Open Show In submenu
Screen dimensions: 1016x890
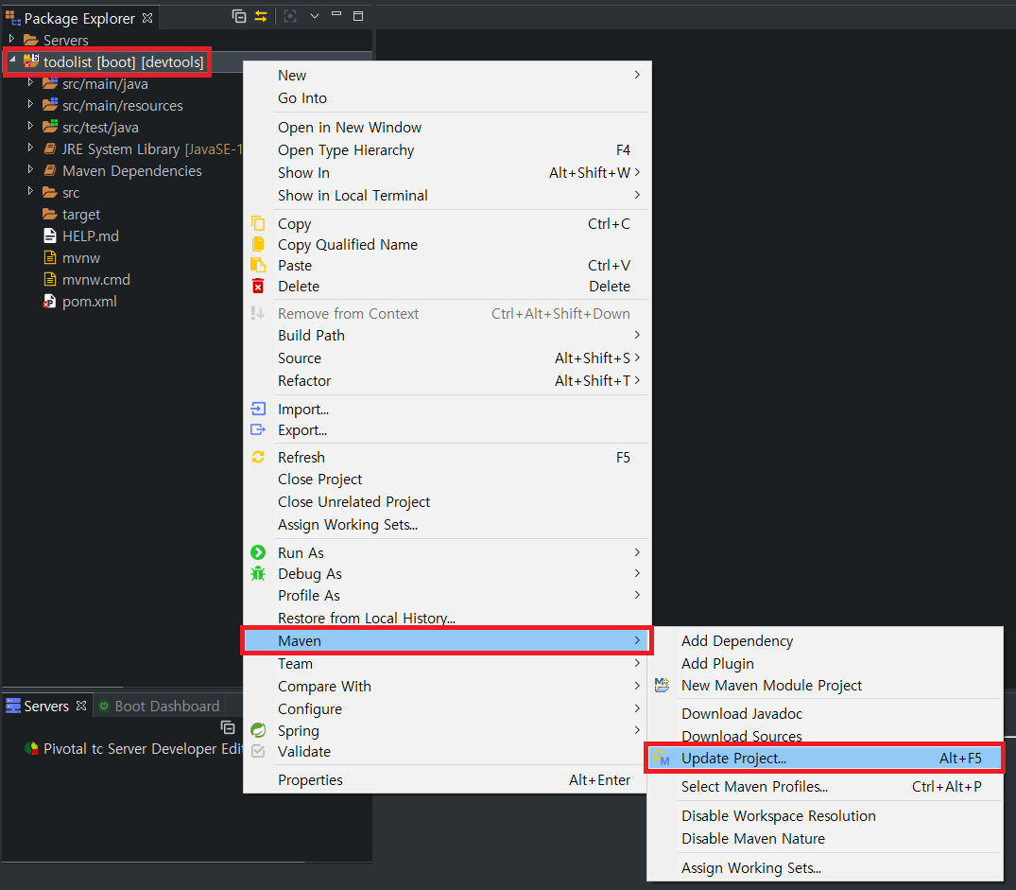coord(447,172)
